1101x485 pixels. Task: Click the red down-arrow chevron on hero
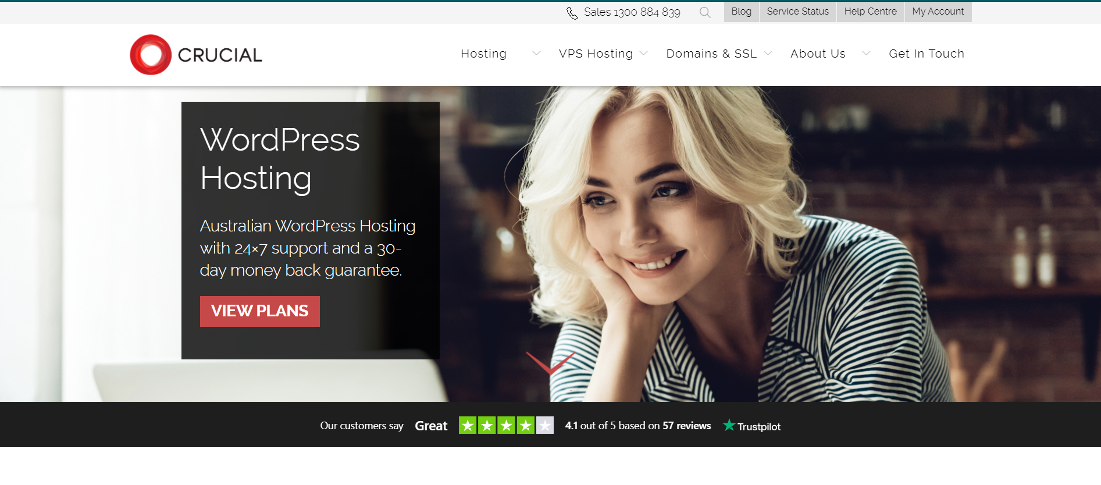550,363
